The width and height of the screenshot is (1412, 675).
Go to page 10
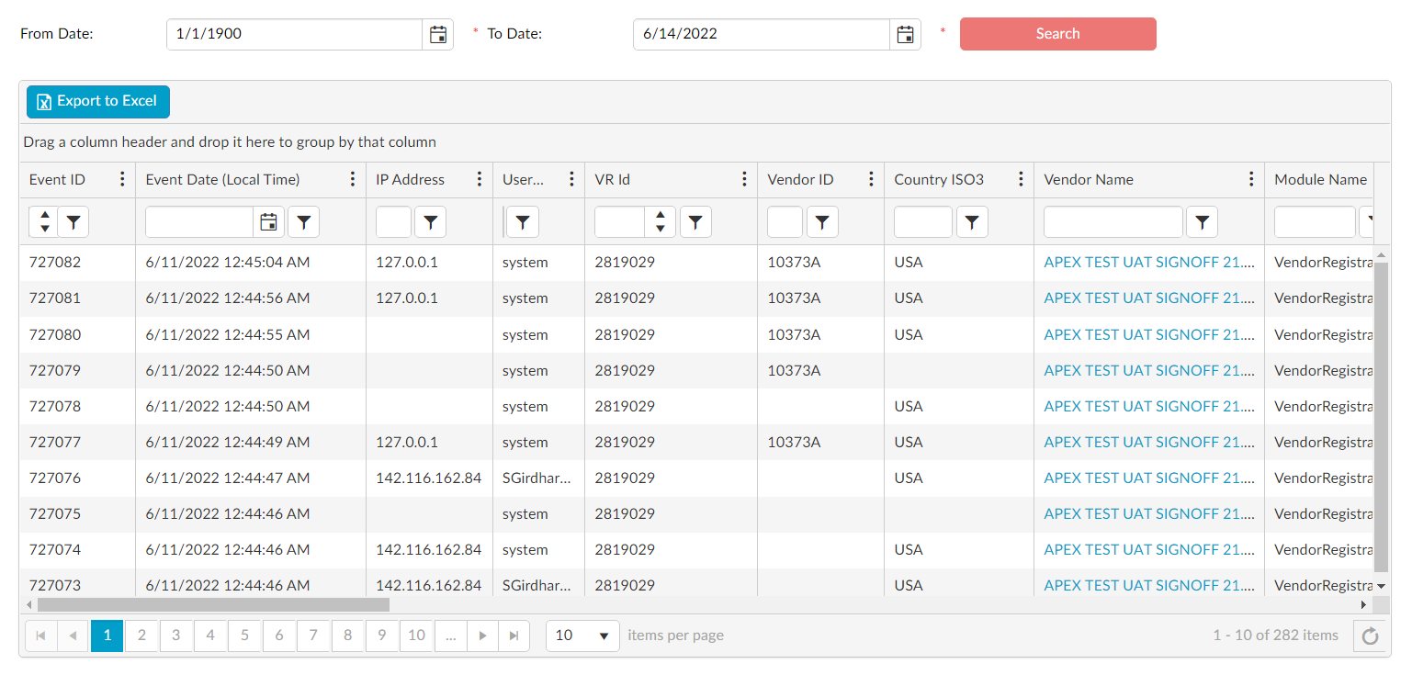(x=416, y=636)
